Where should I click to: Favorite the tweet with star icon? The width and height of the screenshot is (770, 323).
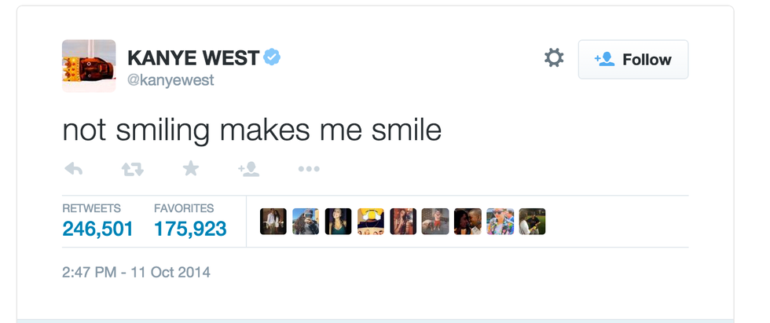point(191,168)
